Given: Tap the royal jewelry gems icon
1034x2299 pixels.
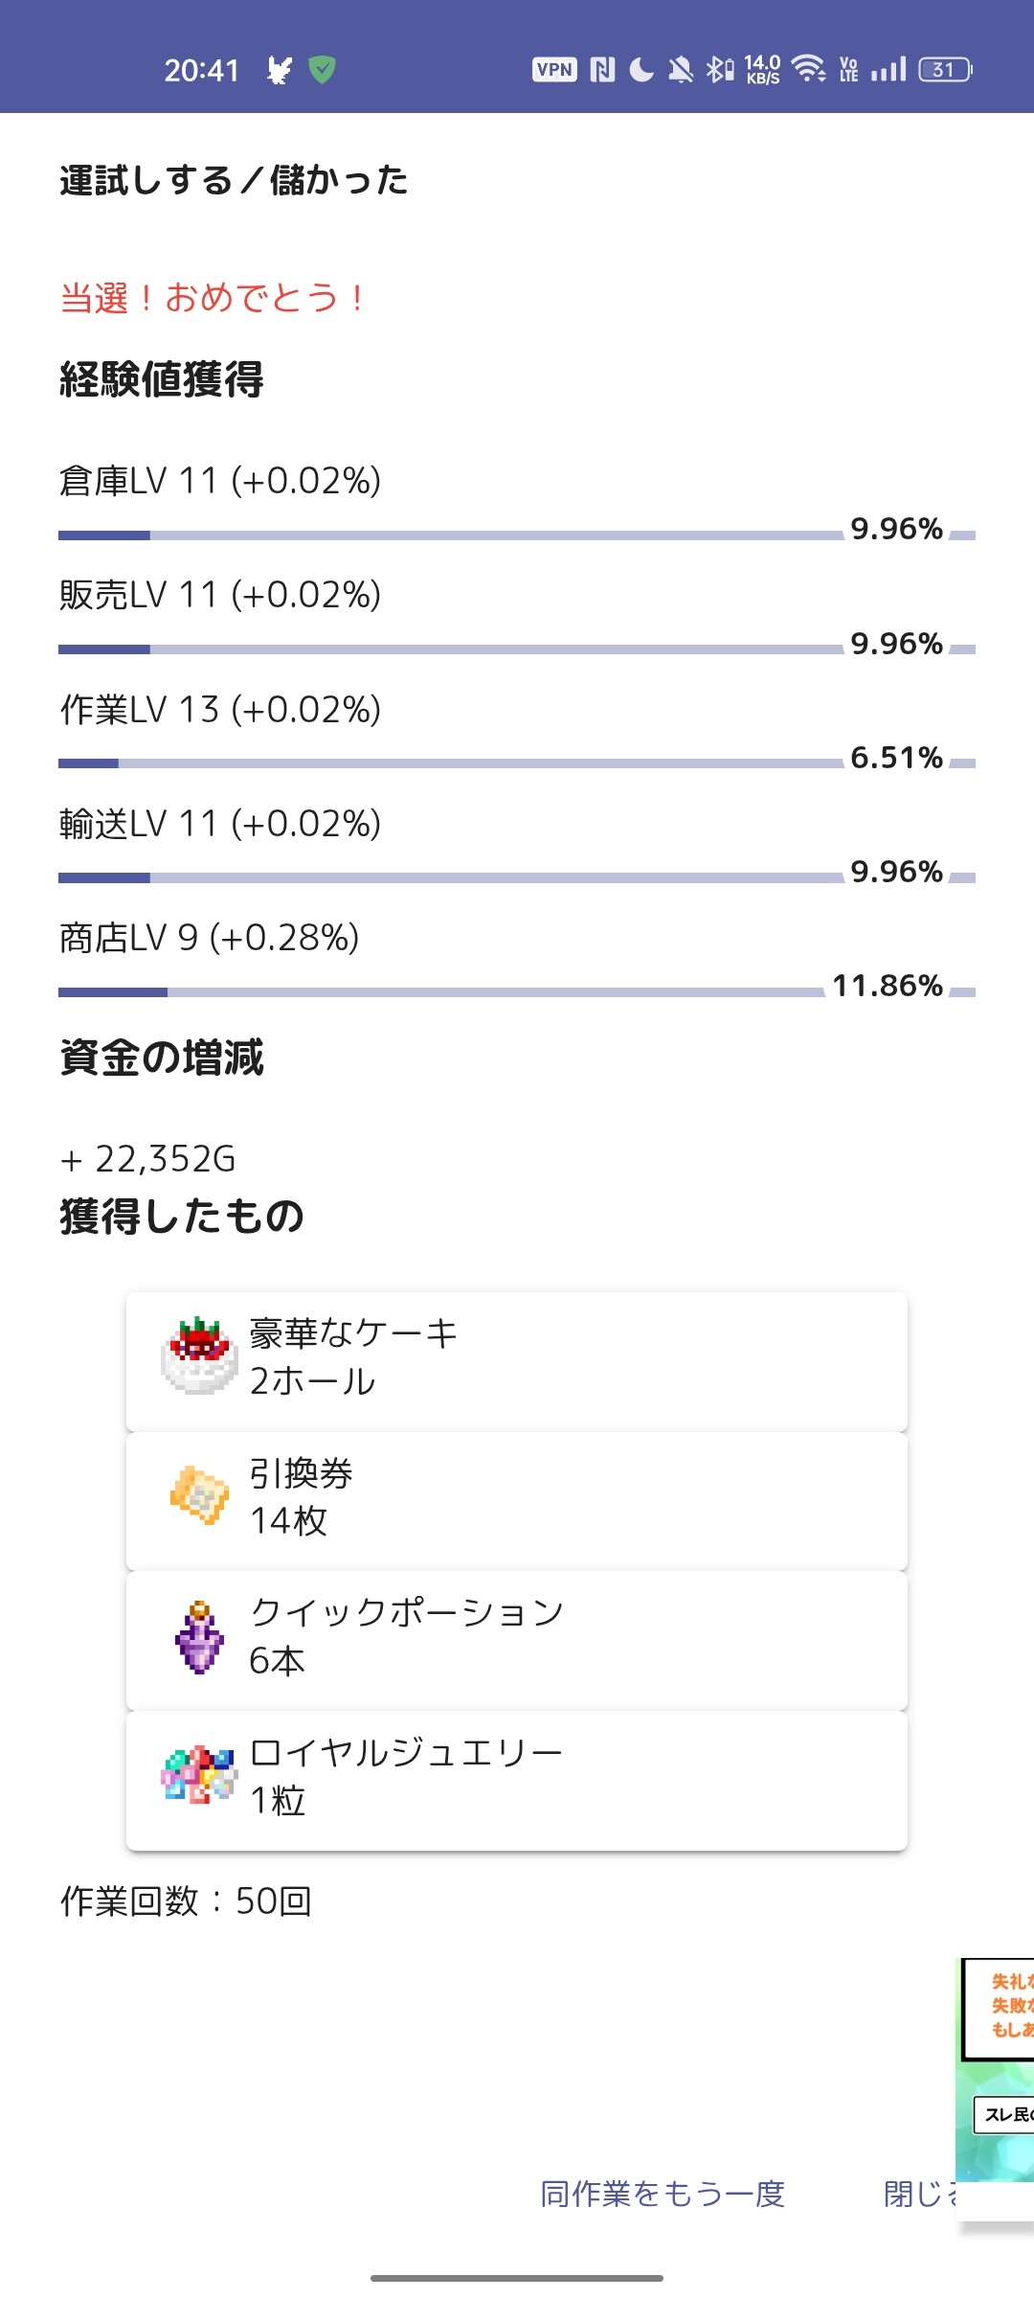Looking at the screenshot, I should (x=199, y=1775).
